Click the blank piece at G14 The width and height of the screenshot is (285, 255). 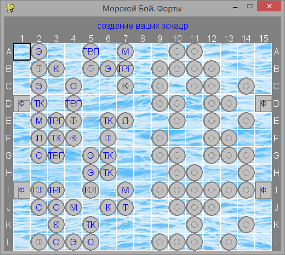click(246, 155)
